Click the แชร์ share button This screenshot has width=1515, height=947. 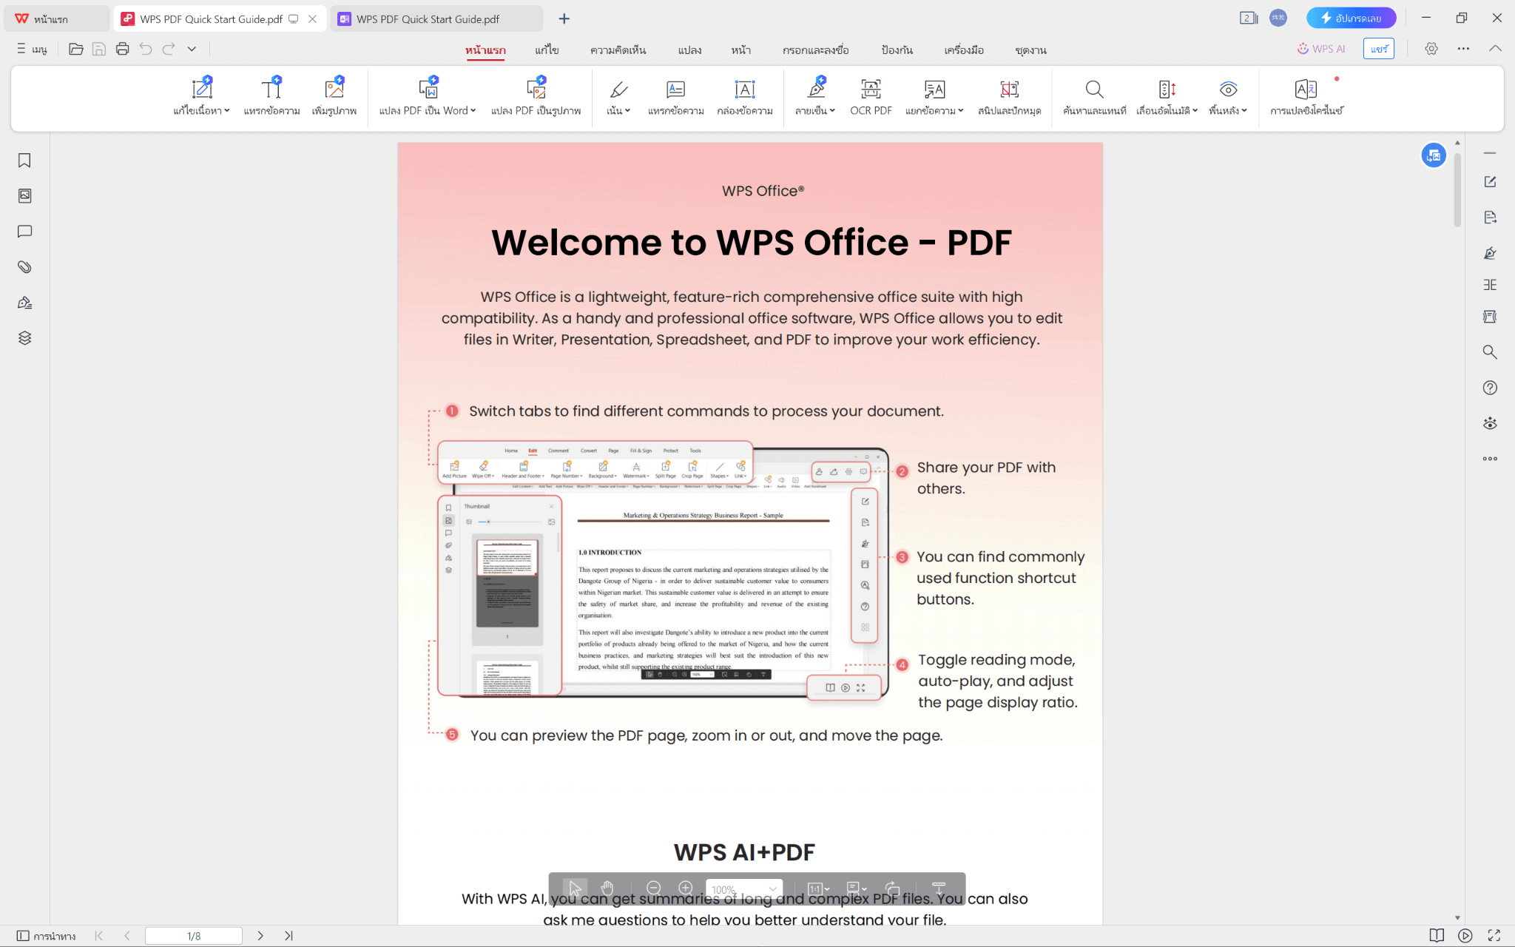click(1378, 49)
